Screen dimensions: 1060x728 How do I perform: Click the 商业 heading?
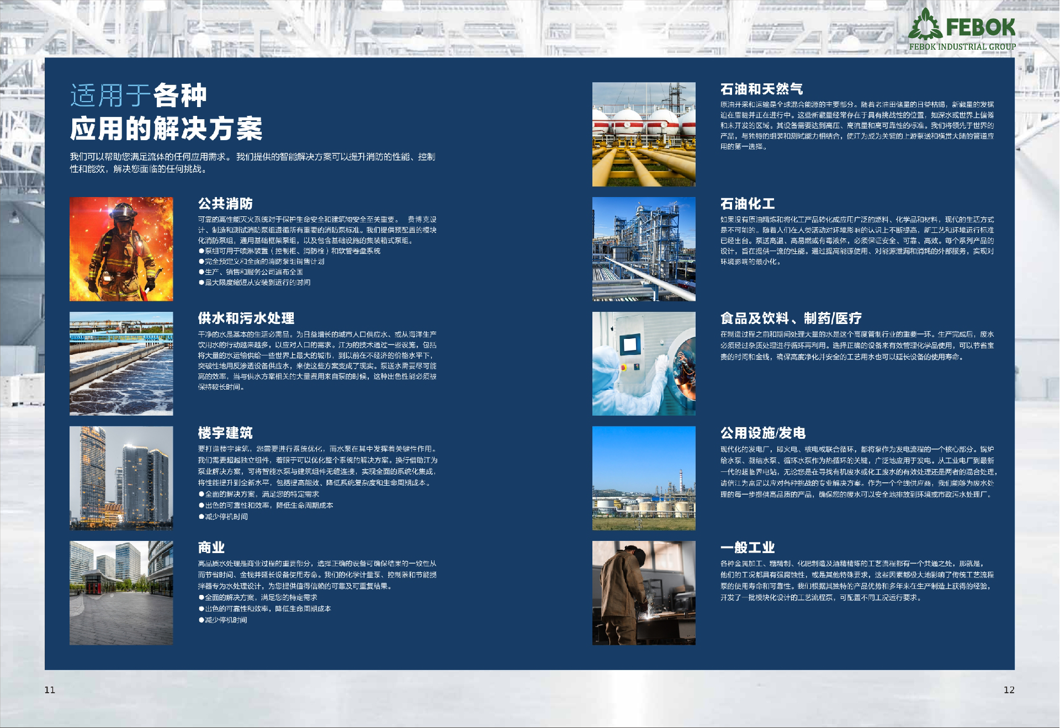tap(211, 548)
